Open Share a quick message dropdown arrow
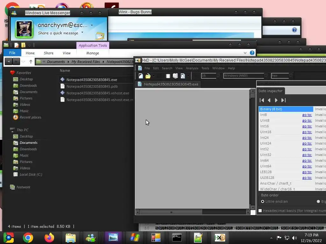The width and height of the screenshot is (326, 244). 82,32
